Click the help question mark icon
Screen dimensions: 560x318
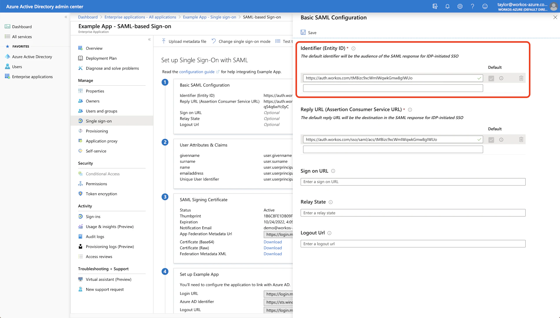point(473,6)
